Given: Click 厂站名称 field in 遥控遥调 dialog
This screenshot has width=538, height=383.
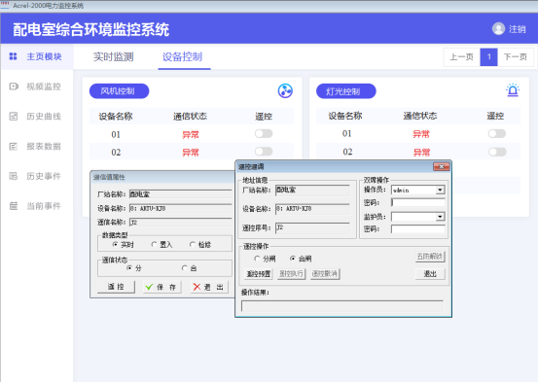Looking at the screenshot, I should [x=312, y=190].
